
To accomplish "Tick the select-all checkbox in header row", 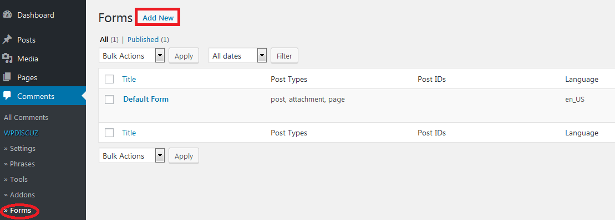I will (x=109, y=80).
